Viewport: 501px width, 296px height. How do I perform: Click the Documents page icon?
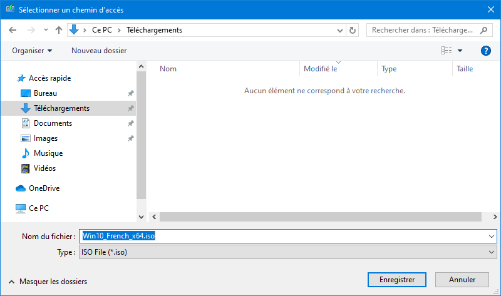26,123
